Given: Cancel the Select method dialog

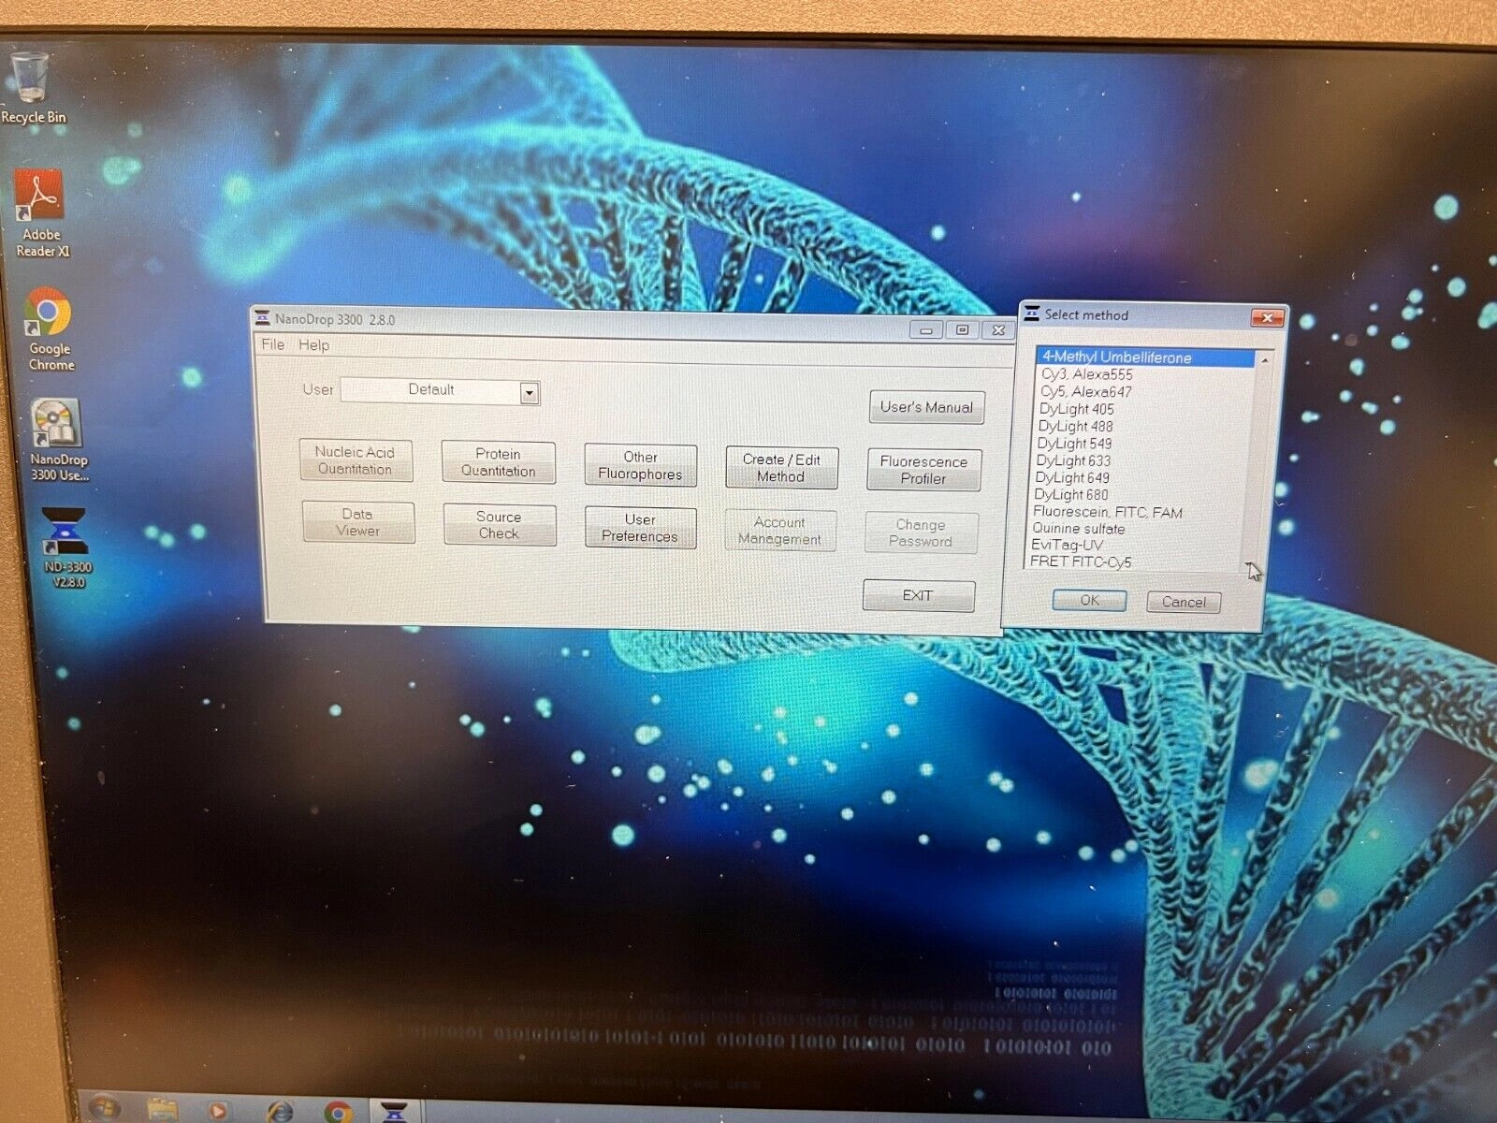Looking at the screenshot, I should 1183,602.
